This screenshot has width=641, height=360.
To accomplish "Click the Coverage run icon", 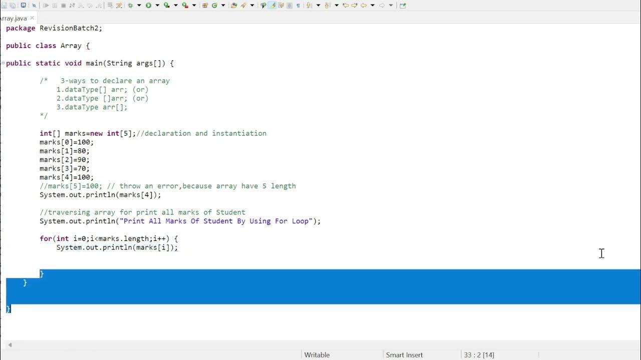I will pos(167,5).
